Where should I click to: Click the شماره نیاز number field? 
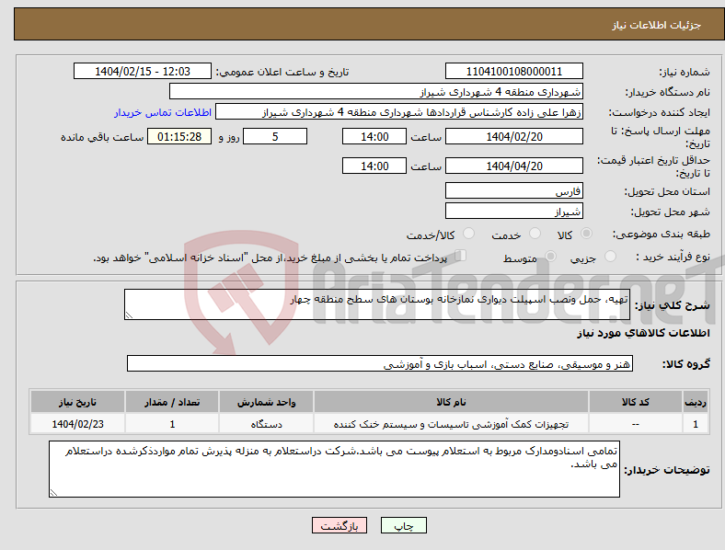513,71
